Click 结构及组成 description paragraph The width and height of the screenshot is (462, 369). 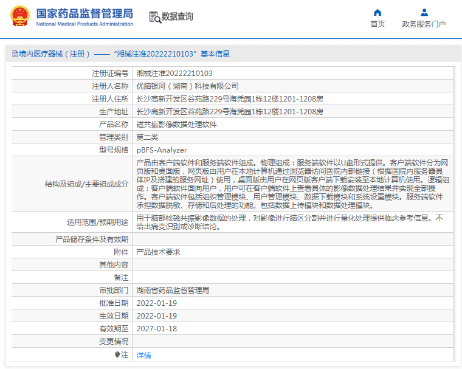point(293,184)
